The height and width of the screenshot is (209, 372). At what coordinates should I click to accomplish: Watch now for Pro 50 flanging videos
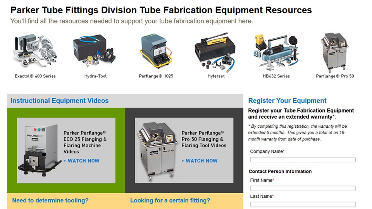click(x=201, y=161)
